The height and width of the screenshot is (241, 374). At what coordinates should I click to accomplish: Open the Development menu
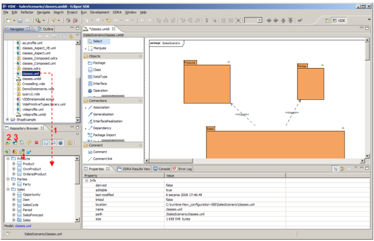coord(100,12)
